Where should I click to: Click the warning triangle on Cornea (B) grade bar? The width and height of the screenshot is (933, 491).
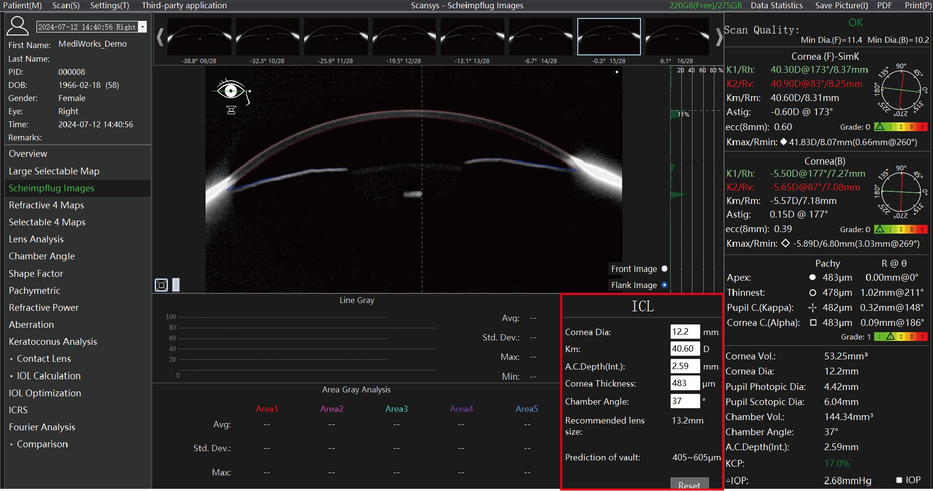pyautogui.click(x=880, y=229)
